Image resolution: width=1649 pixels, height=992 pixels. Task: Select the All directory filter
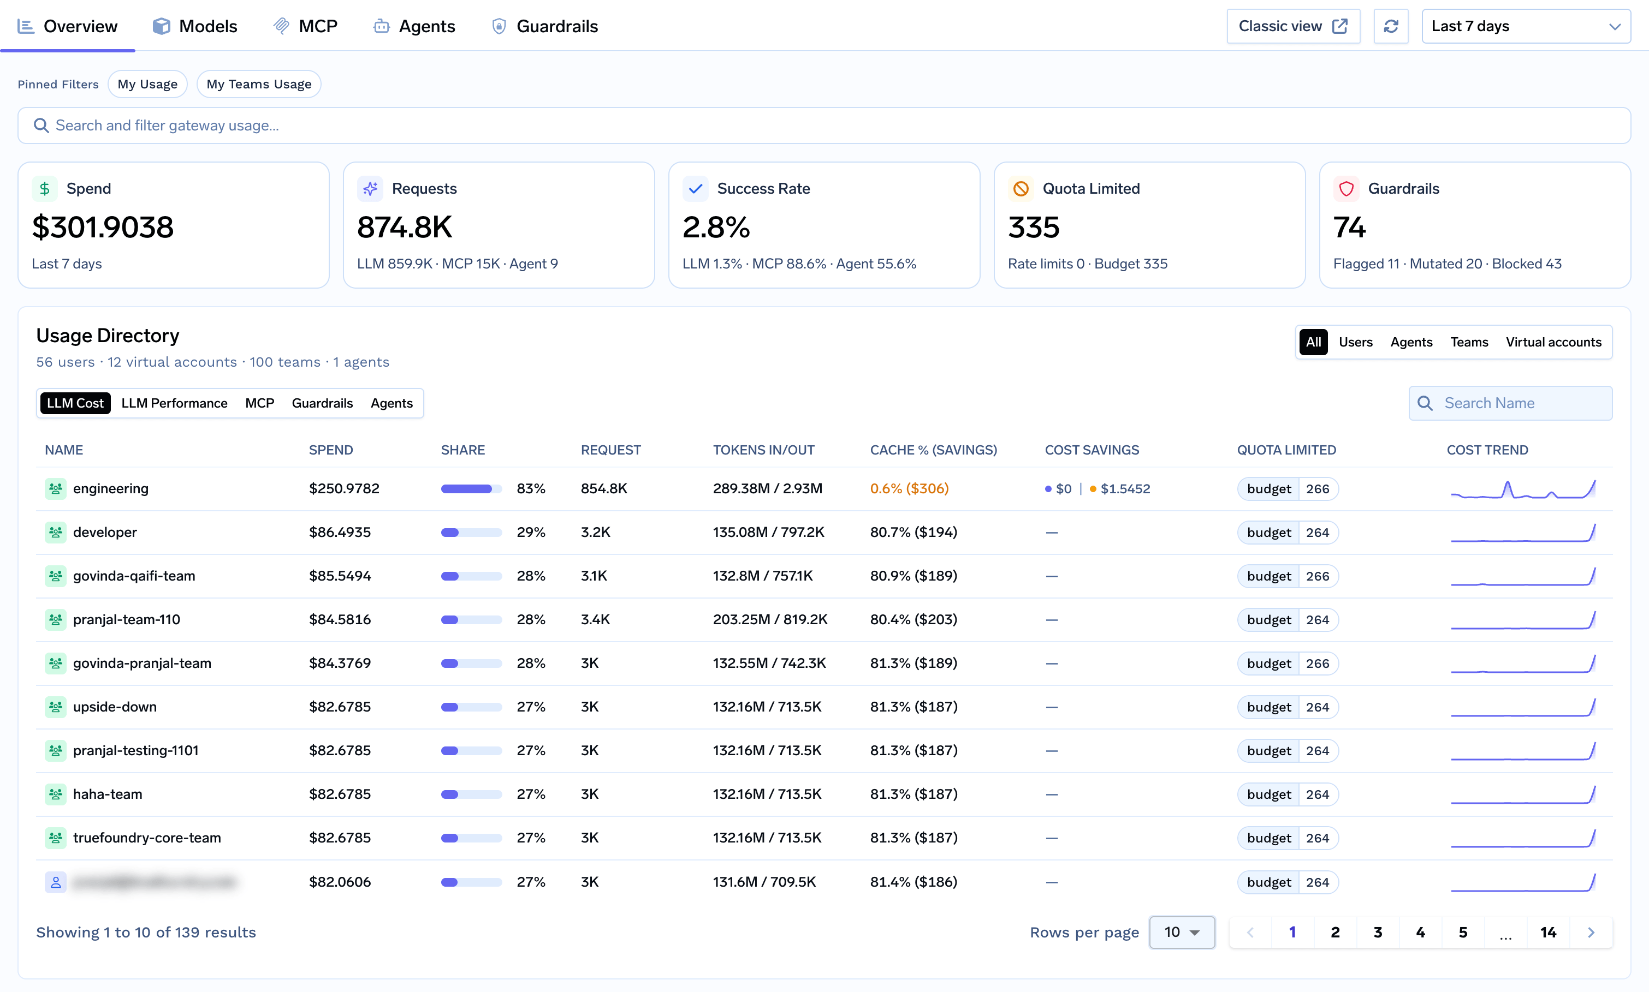tap(1313, 342)
